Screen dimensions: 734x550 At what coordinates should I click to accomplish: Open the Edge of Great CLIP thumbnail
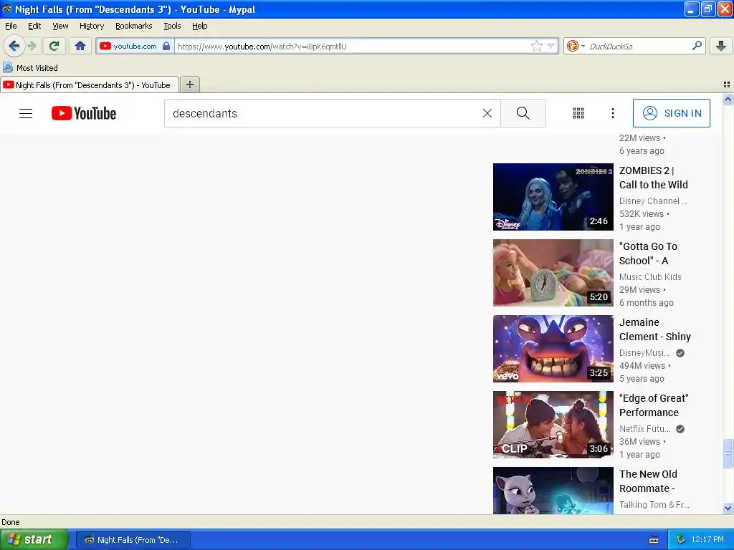pyautogui.click(x=553, y=424)
